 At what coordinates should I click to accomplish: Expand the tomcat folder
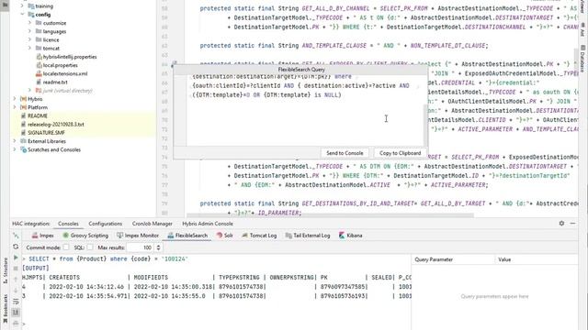pyautogui.click(x=30, y=49)
